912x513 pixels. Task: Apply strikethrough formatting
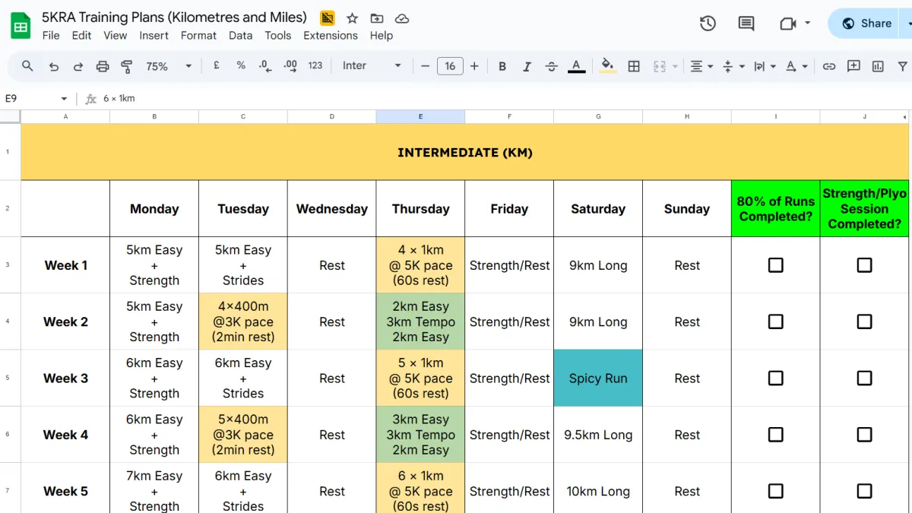tap(552, 66)
